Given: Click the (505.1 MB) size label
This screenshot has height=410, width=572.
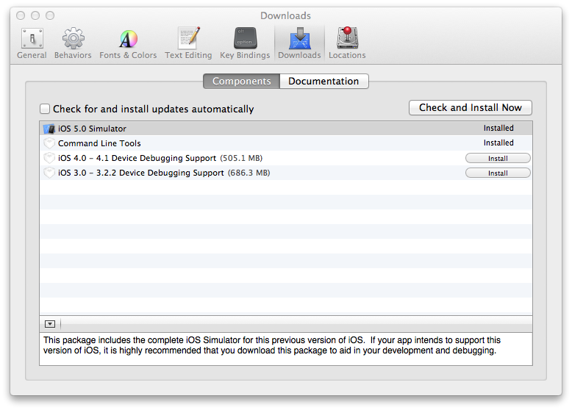Looking at the screenshot, I should [x=241, y=158].
